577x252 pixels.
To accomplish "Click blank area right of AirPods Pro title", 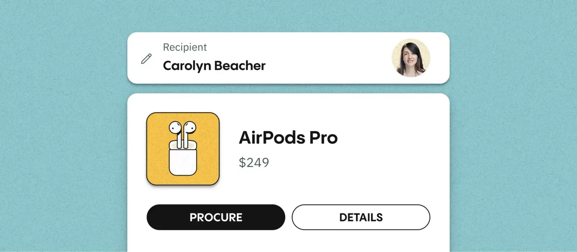I will pos(389,138).
